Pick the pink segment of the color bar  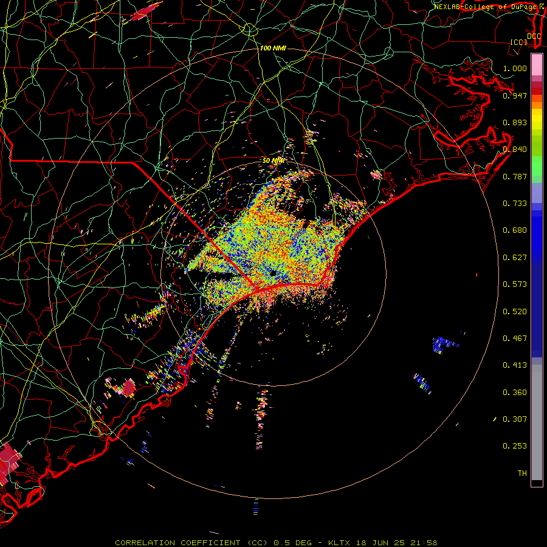point(537,65)
